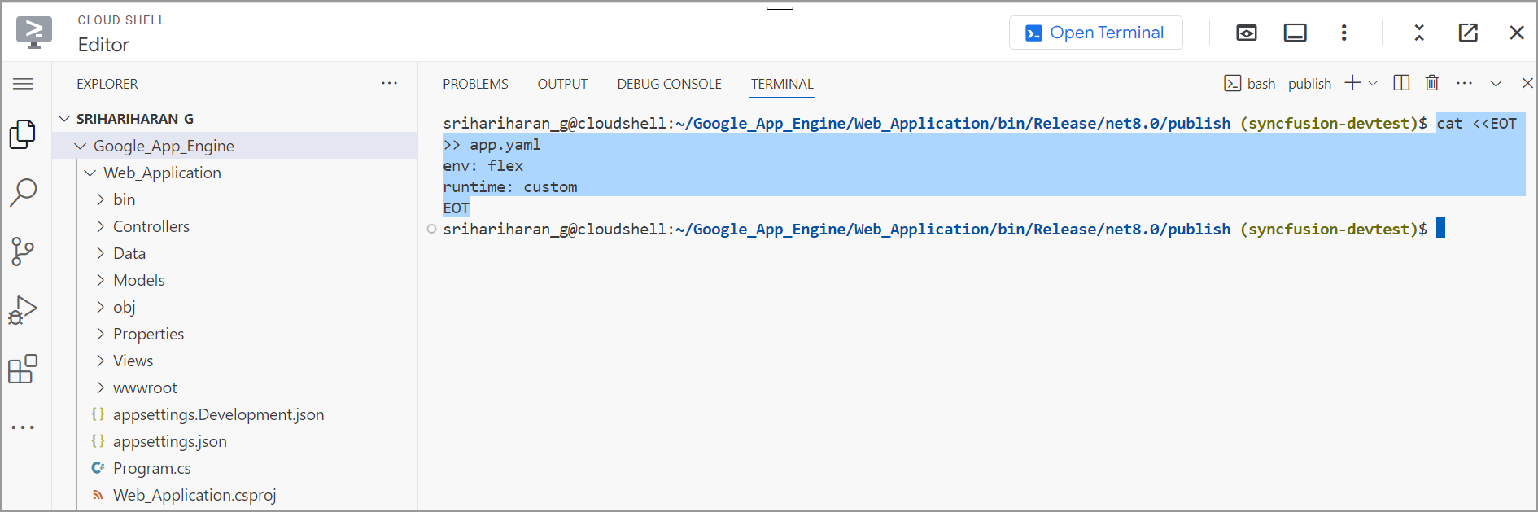1538x512 pixels.
Task: Expand the Models folder
Action: pos(100,280)
